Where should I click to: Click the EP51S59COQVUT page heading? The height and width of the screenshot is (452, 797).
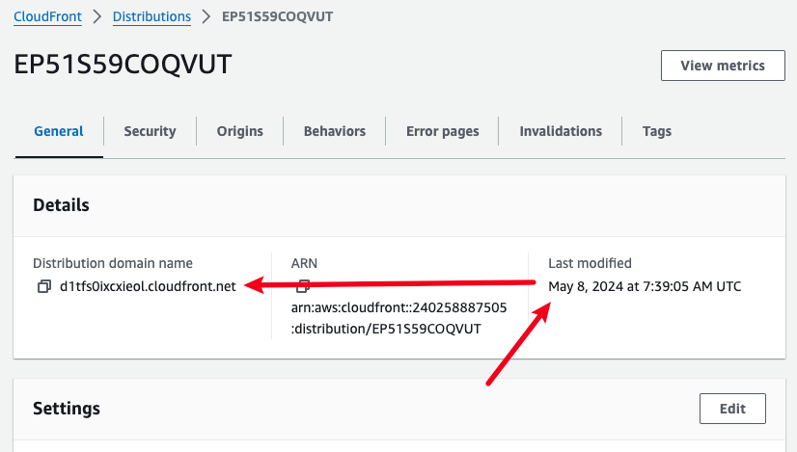pyautogui.click(x=123, y=65)
